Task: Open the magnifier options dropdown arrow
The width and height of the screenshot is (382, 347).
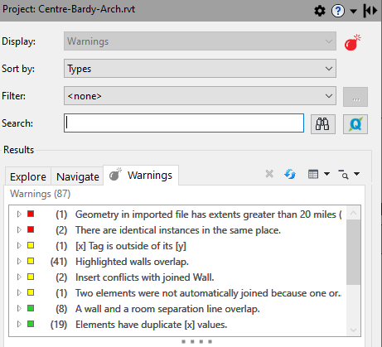Action: pos(356,174)
